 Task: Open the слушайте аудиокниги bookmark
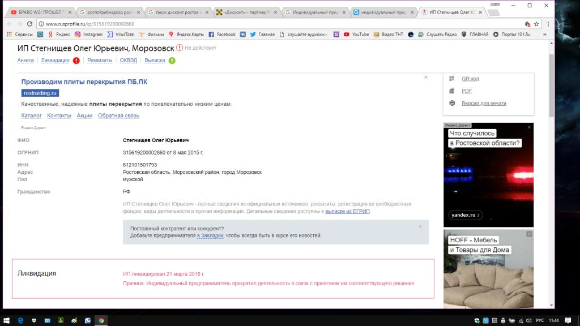(304, 35)
